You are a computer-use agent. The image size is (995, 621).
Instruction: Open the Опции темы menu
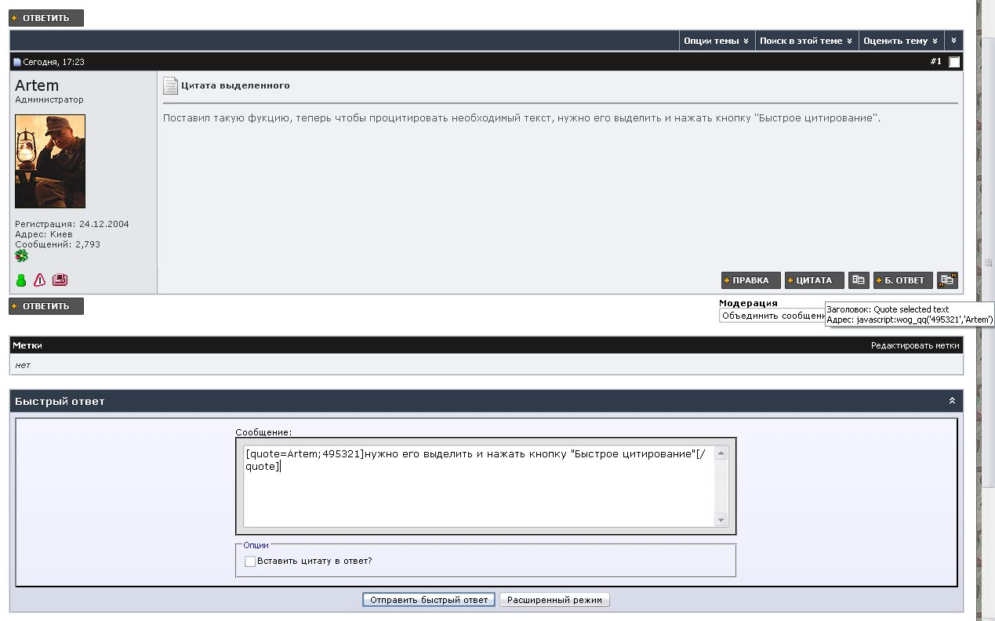[x=716, y=41]
